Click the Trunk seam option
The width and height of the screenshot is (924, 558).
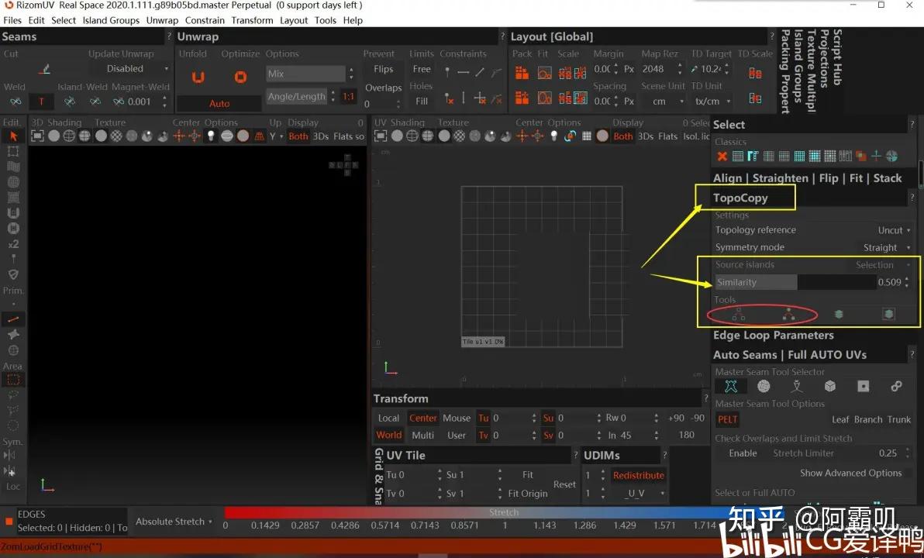coord(898,419)
